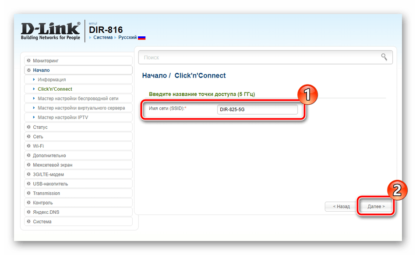This screenshot has width=416, height=255.
Task: Click the Введите название точки доступа heading
Action: coord(201,94)
